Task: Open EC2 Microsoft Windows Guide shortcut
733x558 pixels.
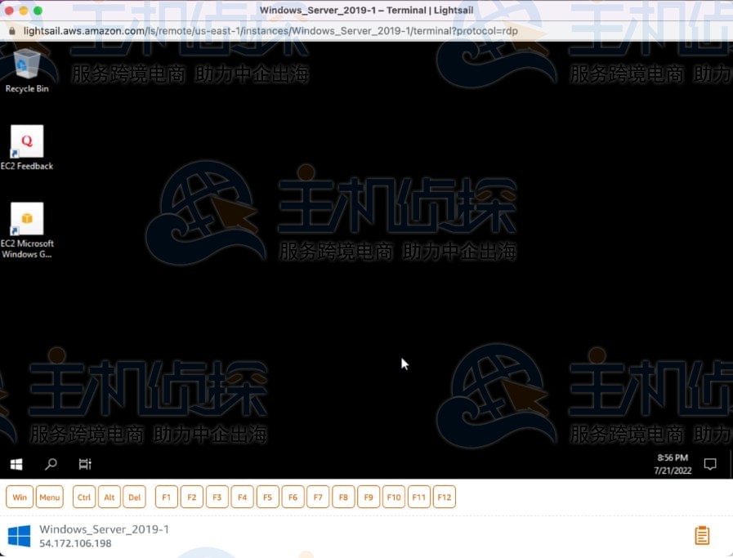Action: click(27, 219)
